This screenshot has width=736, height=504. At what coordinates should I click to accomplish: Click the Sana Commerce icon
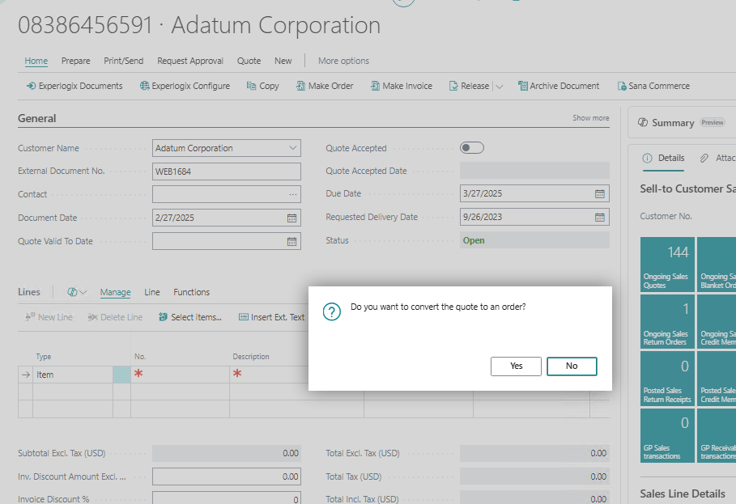622,87
